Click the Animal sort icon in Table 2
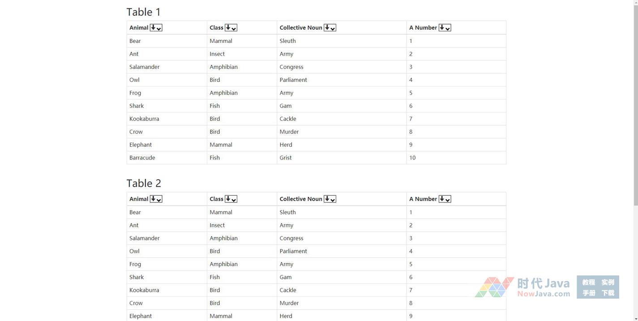 click(x=156, y=199)
